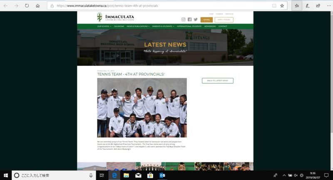333x180 pixels.
Task: Click the browser refresh icon
Action: 27,6
